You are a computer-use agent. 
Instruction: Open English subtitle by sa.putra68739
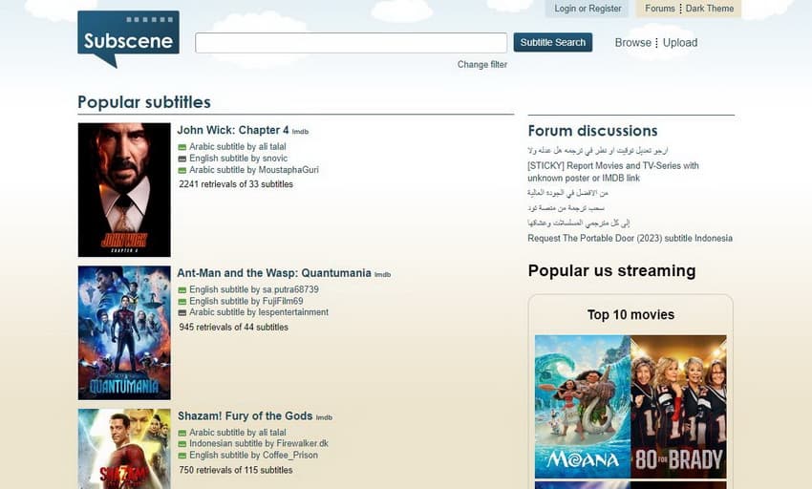[x=254, y=289]
